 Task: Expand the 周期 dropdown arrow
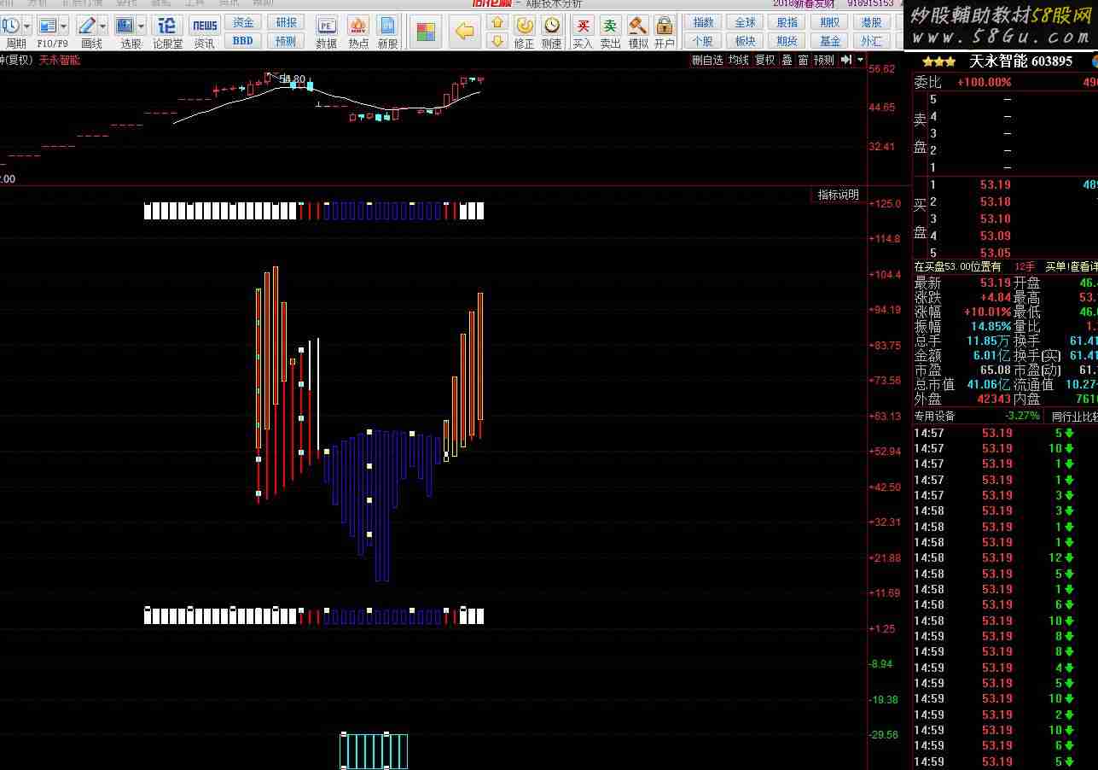pyautogui.click(x=27, y=26)
